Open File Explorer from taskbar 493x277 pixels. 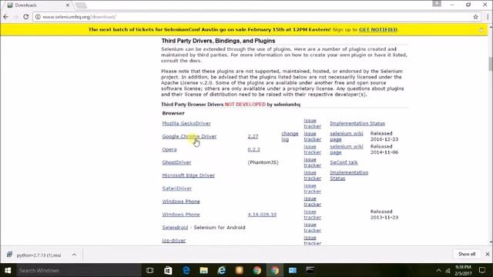[x=203, y=270]
